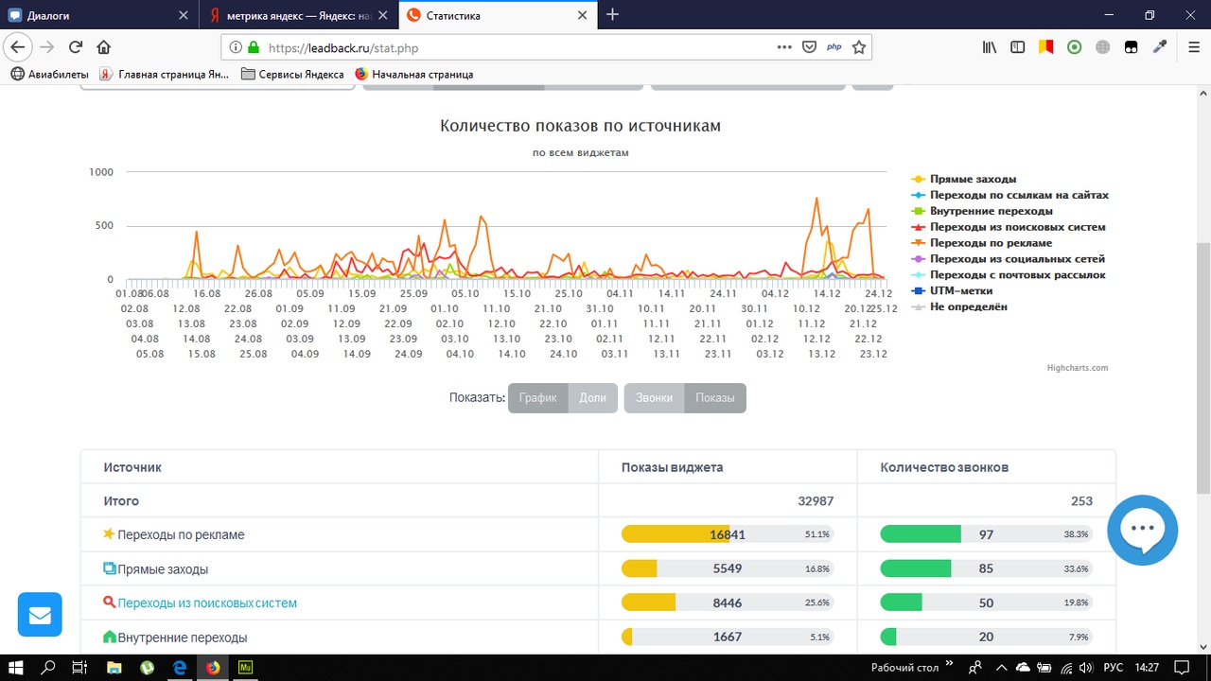Close the Диалоги tab
The height and width of the screenshot is (681, 1211).
183,15
